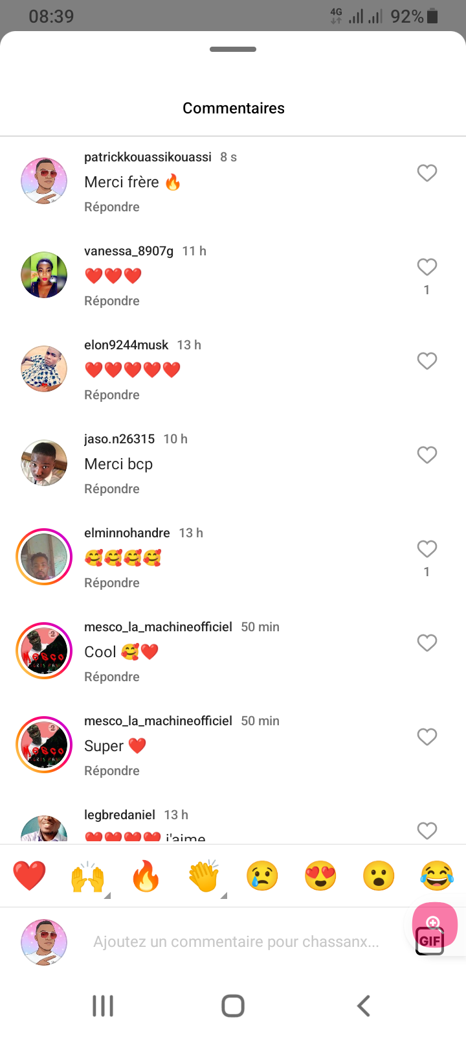Image resolution: width=466 pixels, height=1037 pixels.
Task: Open elminnohandre's profile from username
Action: click(x=127, y=533)
